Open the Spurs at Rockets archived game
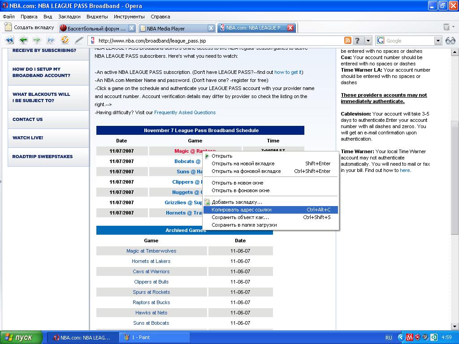Image resolution: width=459 pixels, height=344 pixels. tap(152, 292)
